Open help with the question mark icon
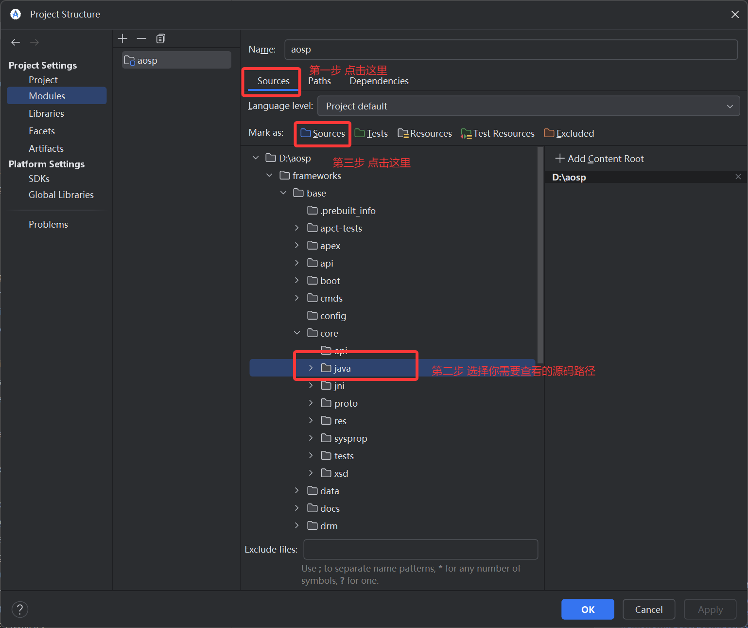Image resolution: width=748 pixels, height=628 pixels. coord(20,609)
